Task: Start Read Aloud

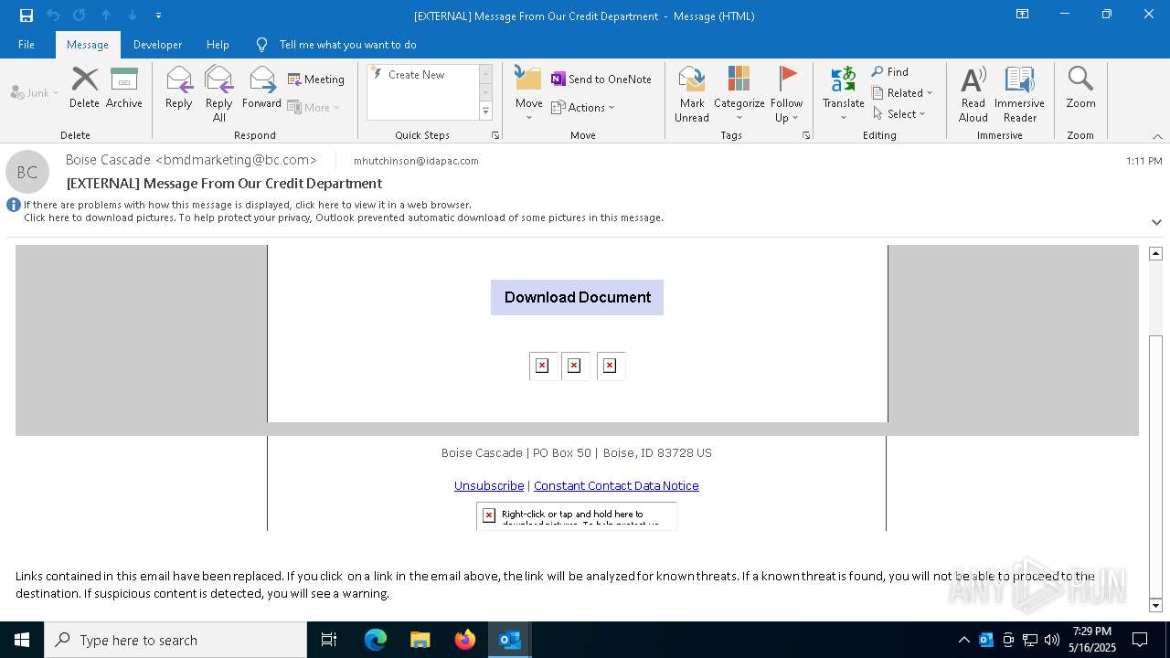Action: (973, 93)
